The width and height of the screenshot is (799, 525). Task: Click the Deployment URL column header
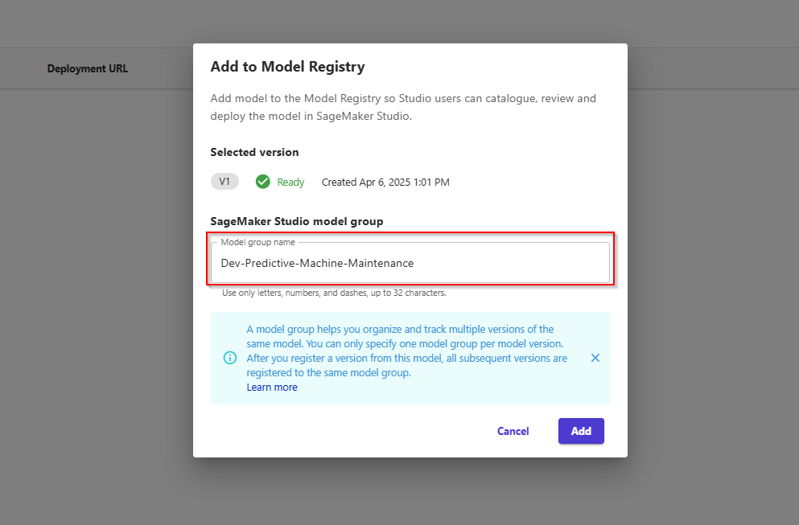88,69
